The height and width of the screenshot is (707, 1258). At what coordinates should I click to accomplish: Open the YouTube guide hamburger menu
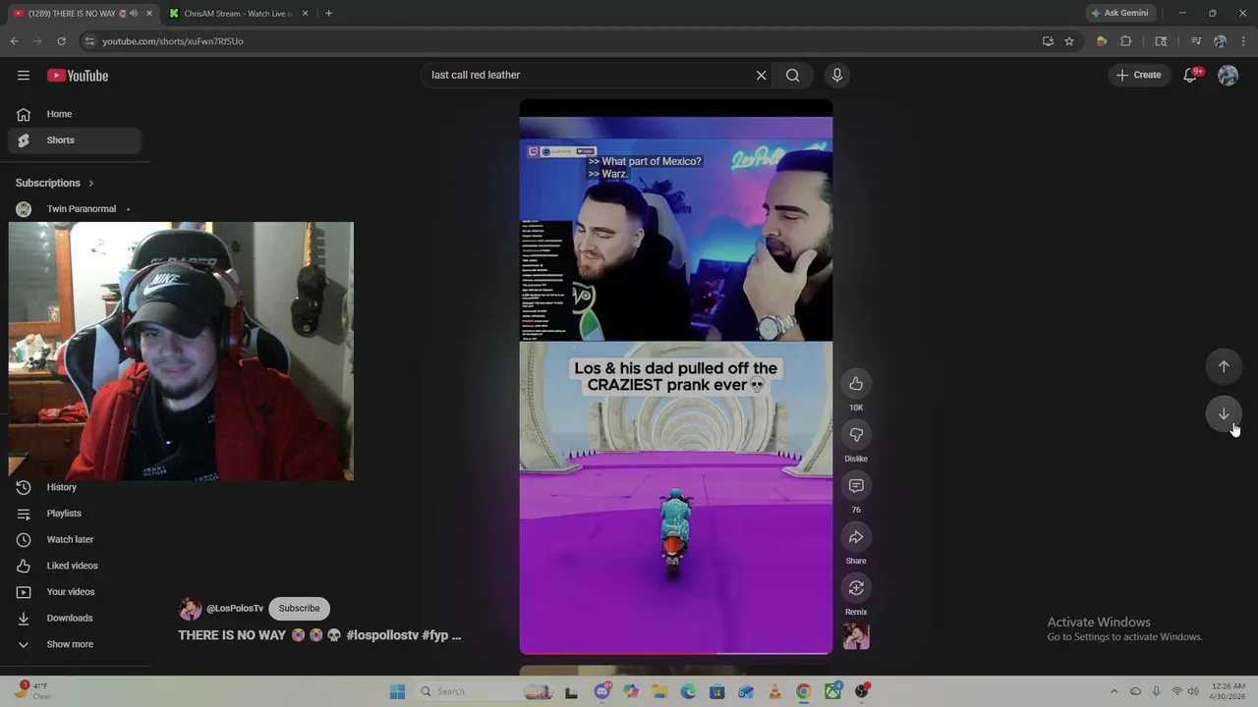point(24,76)
